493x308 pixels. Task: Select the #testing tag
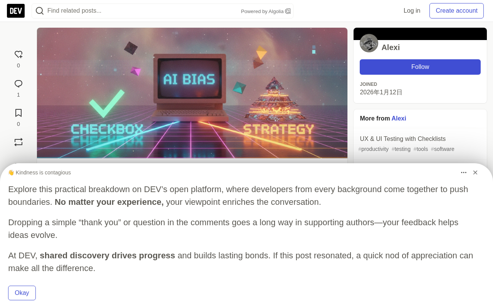pos(401,149)
